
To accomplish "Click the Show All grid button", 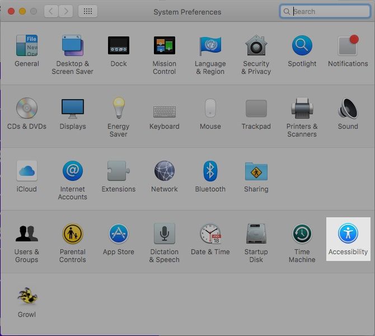I will point(88,11).
